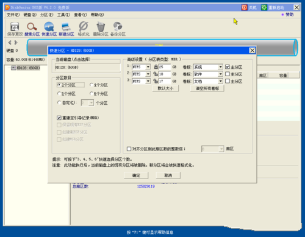Click the 默认大小 button
This screenshot has width=305, height=237.
pyautogui.click(x=165, y=88)
